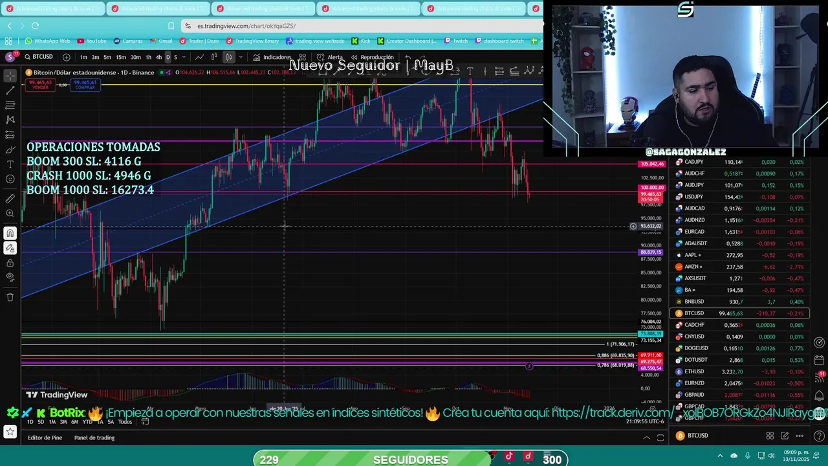Click the blue COMPRAR buy button
This screenshot has width=828, height=466.
point(85,85)
